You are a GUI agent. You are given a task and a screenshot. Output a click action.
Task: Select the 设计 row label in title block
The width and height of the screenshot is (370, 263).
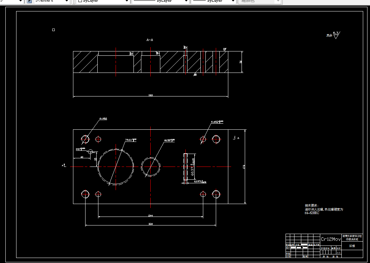(x=288, y=247)
